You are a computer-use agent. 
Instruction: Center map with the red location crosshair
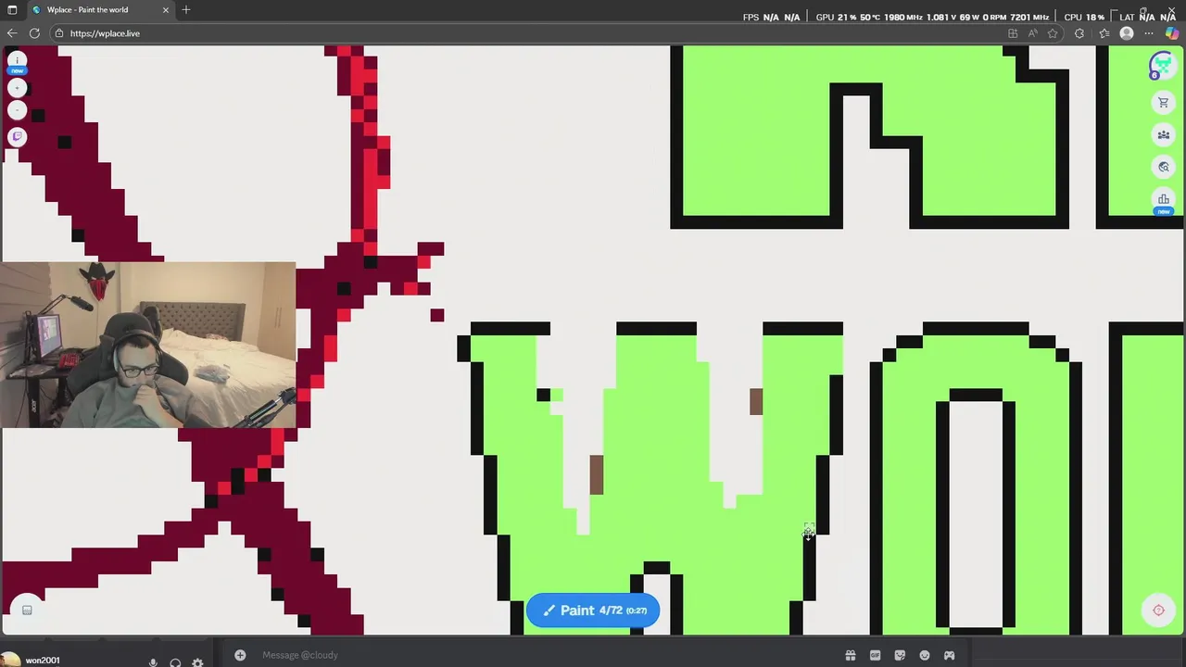(x=1158, y=610)
